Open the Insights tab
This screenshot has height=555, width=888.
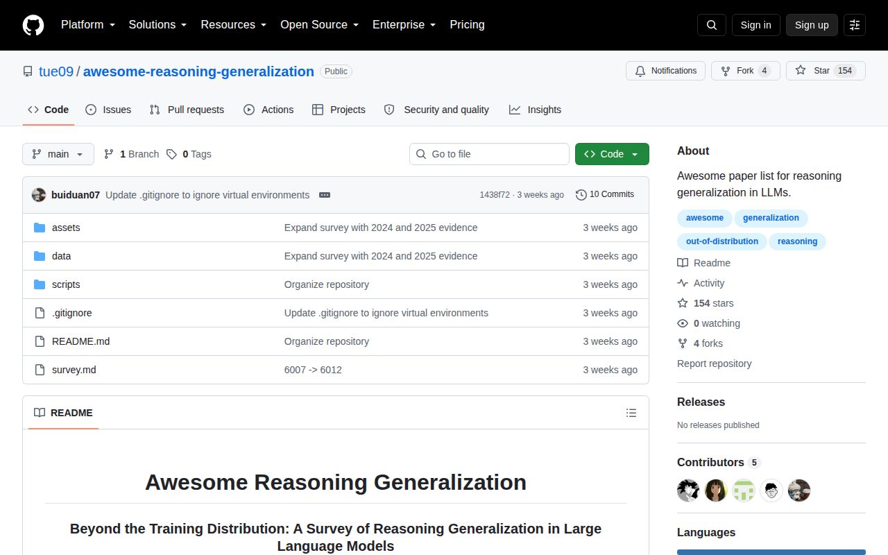tap(535, 110)
